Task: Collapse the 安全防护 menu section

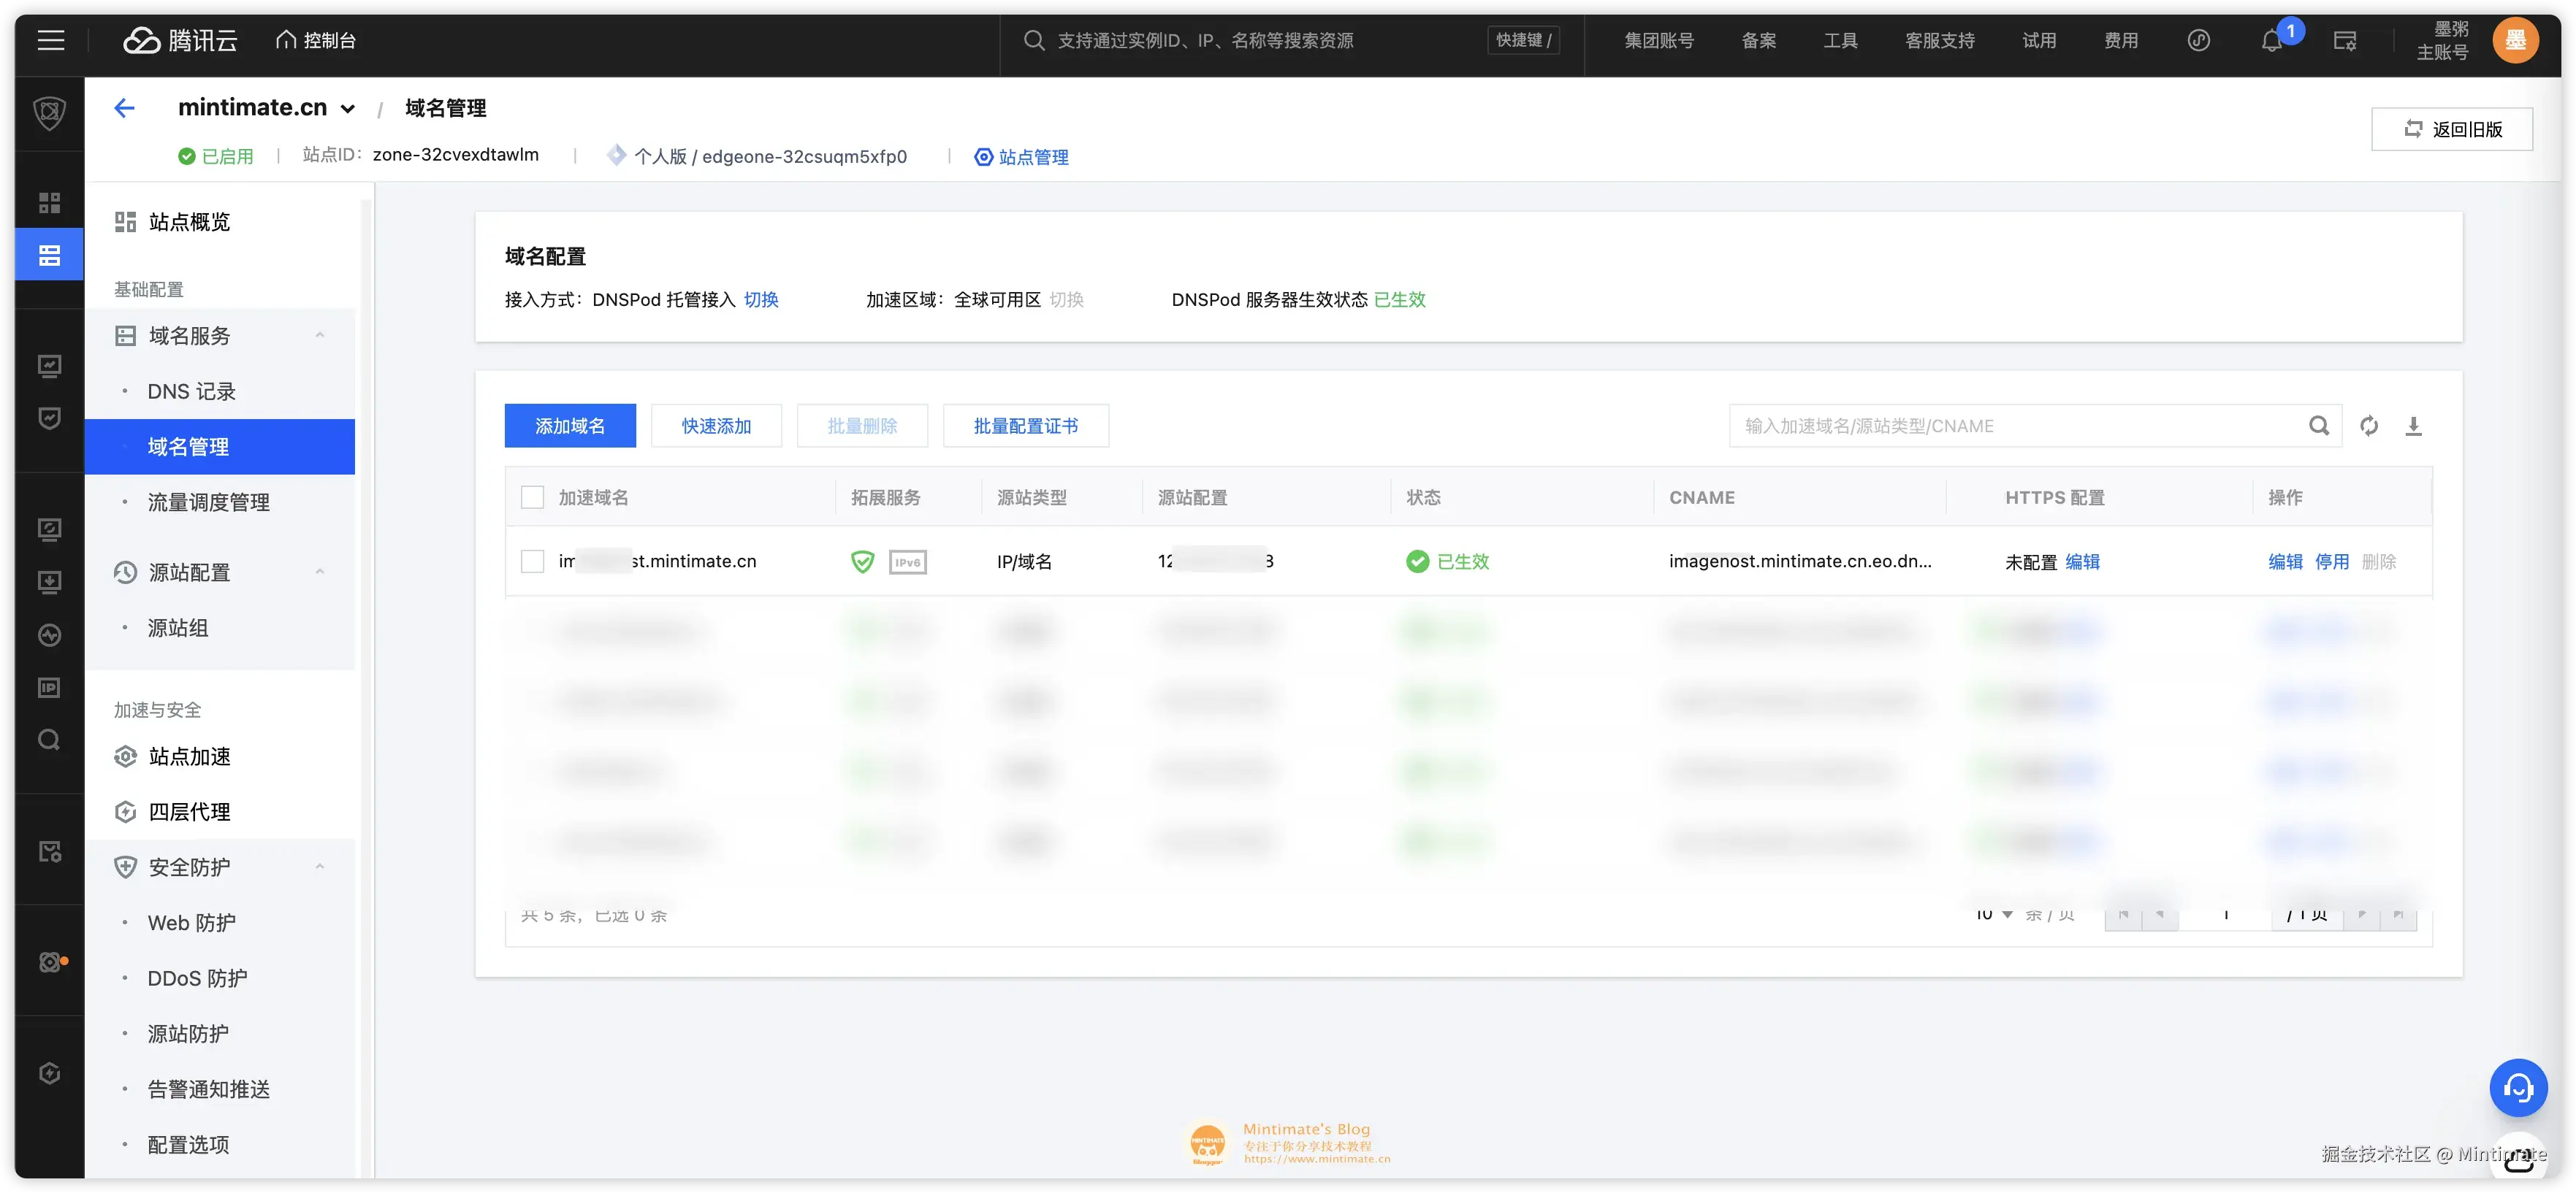Action: [320, 867]
